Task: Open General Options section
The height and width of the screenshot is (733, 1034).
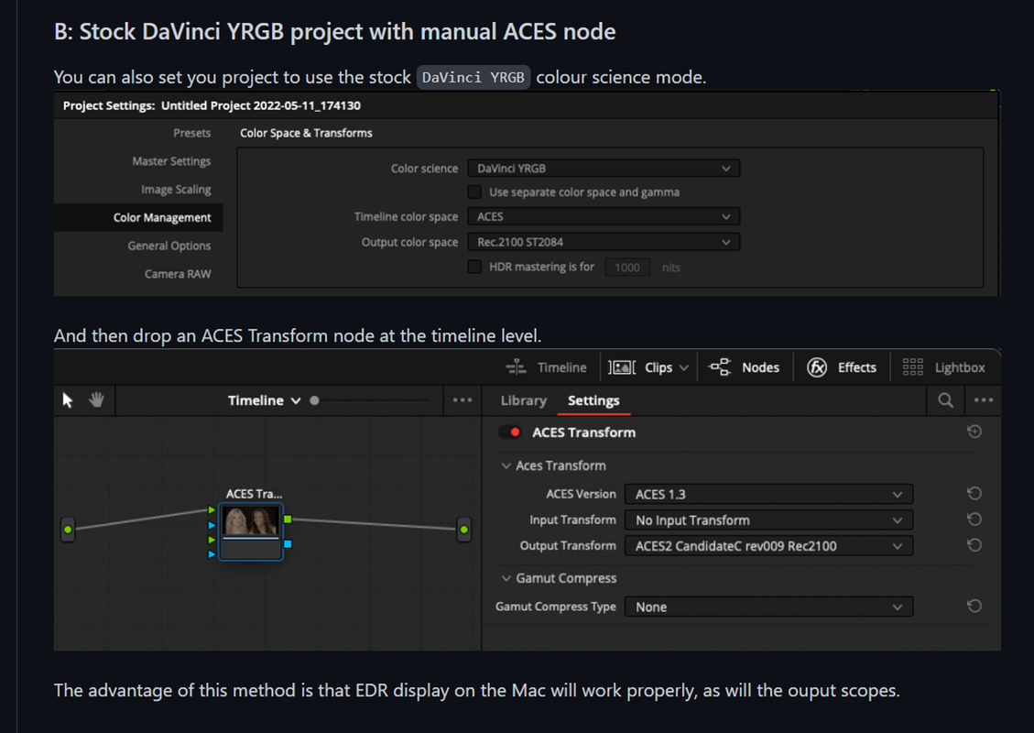Action: tap(169, 246)
